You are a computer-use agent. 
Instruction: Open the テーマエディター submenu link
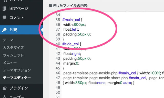17,78
